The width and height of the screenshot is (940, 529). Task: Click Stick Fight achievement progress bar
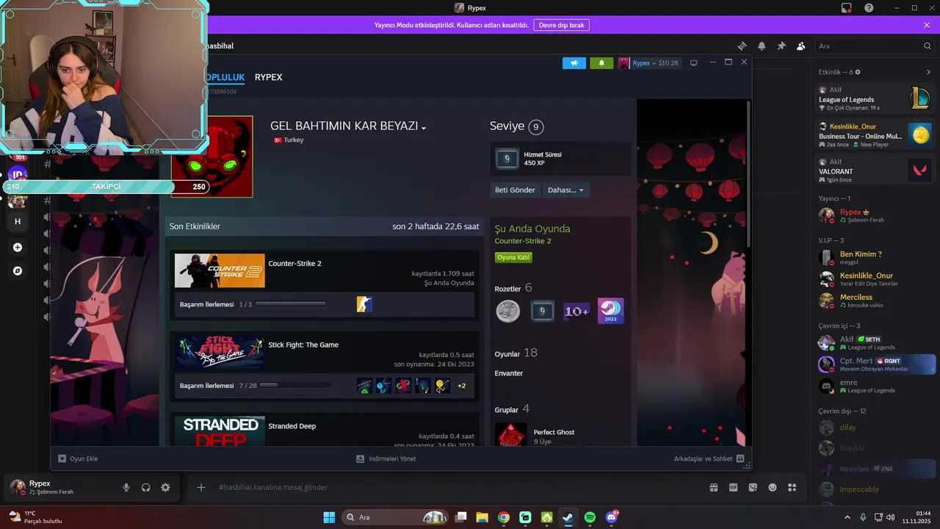coord(294,386)
